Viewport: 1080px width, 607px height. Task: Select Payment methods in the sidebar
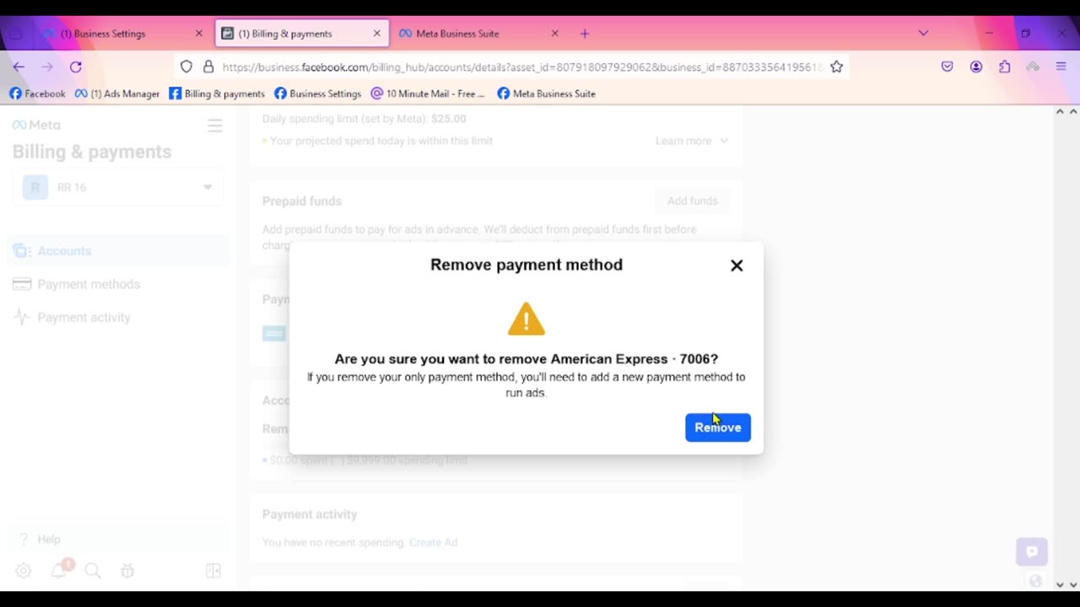[118, 284]
